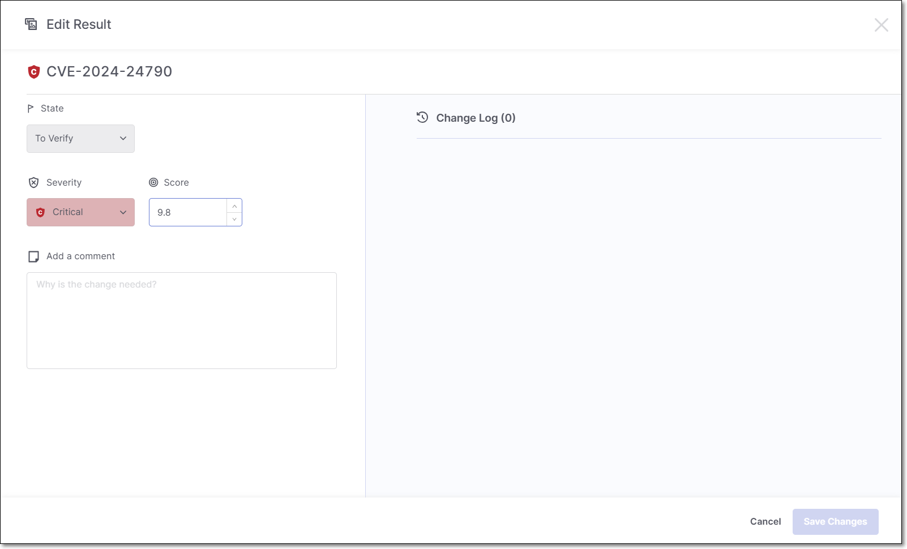Select the Change Log (0) heading

point(476,118)
